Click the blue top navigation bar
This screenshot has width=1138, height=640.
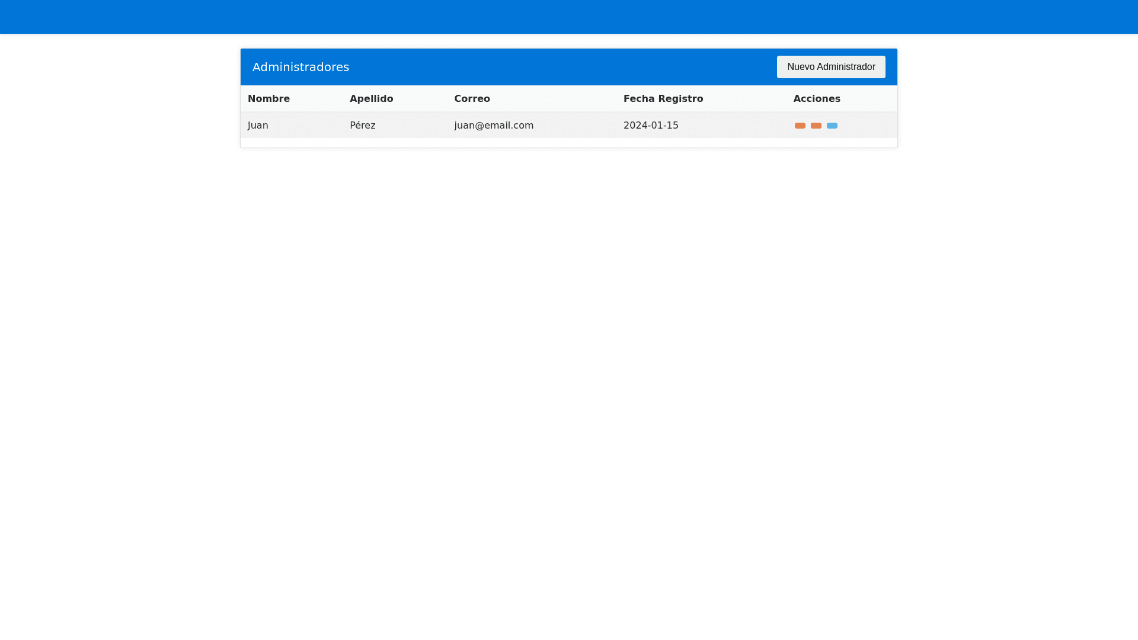(569, 17)
